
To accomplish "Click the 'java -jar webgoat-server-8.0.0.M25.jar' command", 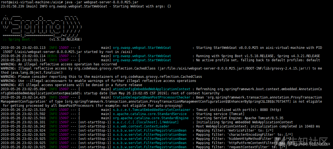I will pos(102,2).
